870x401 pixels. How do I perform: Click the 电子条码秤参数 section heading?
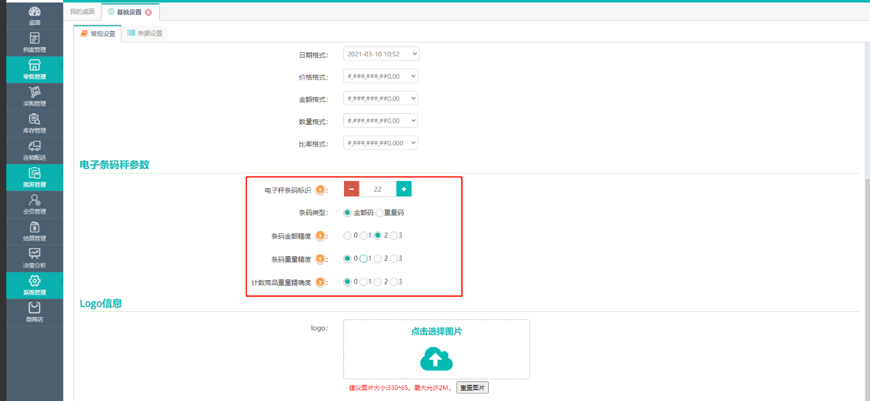(114, 165)
